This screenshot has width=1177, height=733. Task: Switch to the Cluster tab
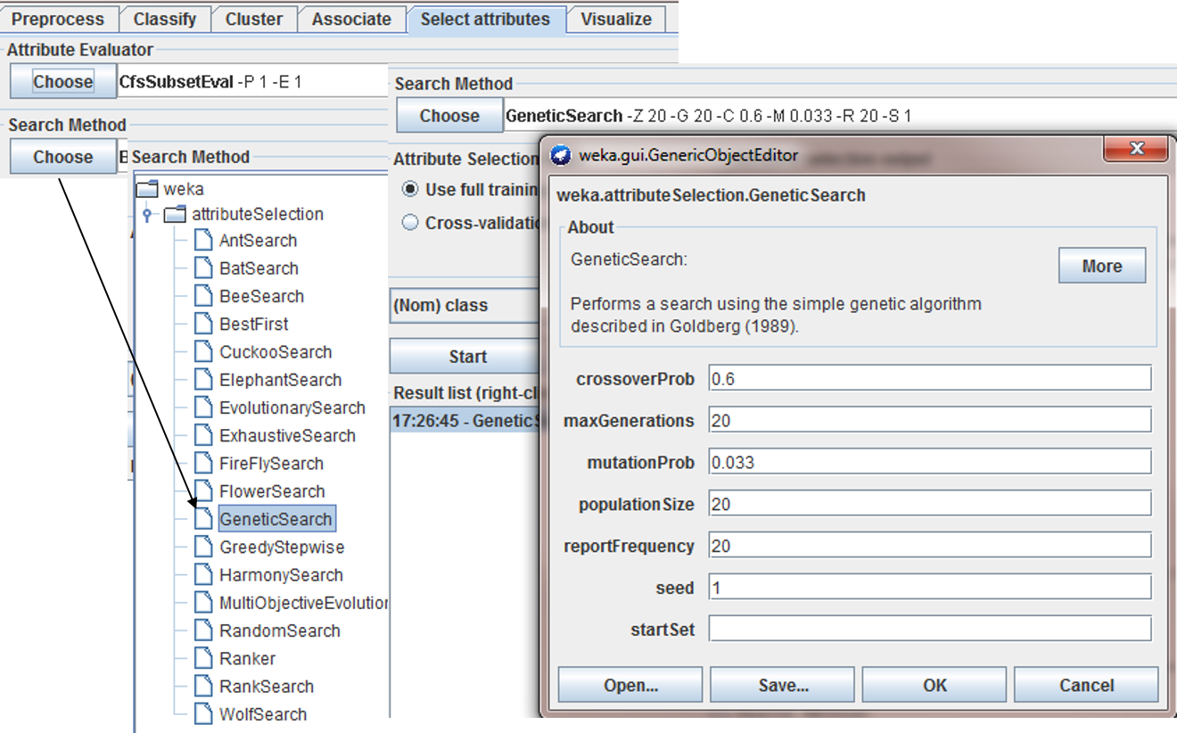tap(254, 19)
